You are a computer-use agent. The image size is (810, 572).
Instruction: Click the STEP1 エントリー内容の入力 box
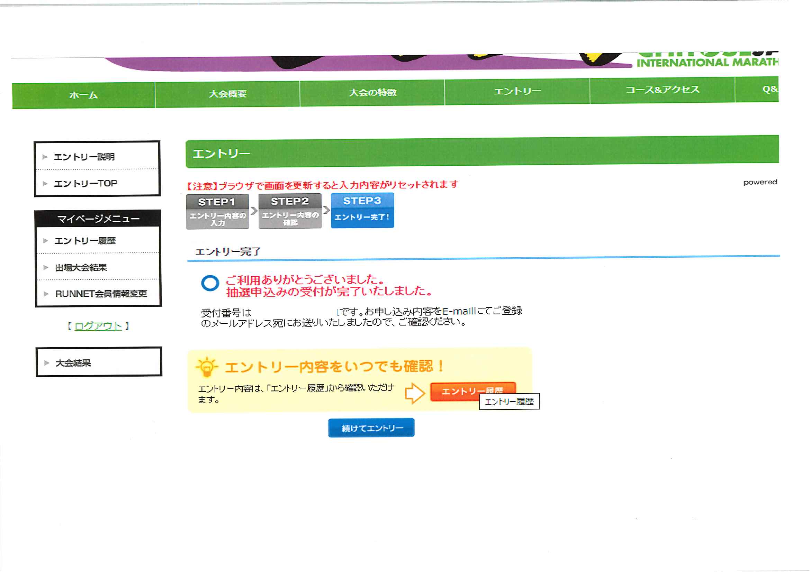coord(218,211)
